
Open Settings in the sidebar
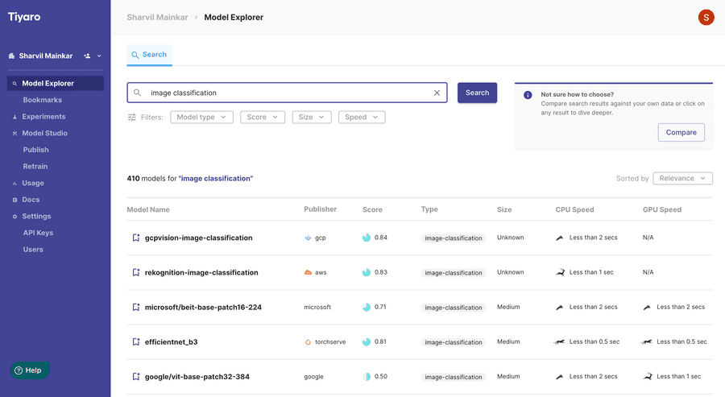click(36, 217)
